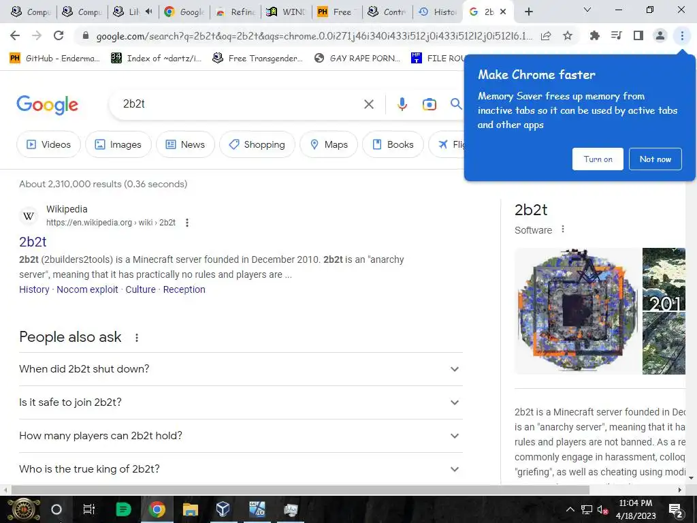Image resolution: width=697 pixels, height=523 pixels.
Task: Open the notification center icon
Action: (x=676, y=509)
